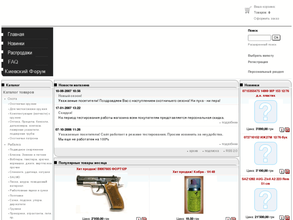Click подробнее under Скидки news
The image size is (293, 220).
[x=230, y=122]
